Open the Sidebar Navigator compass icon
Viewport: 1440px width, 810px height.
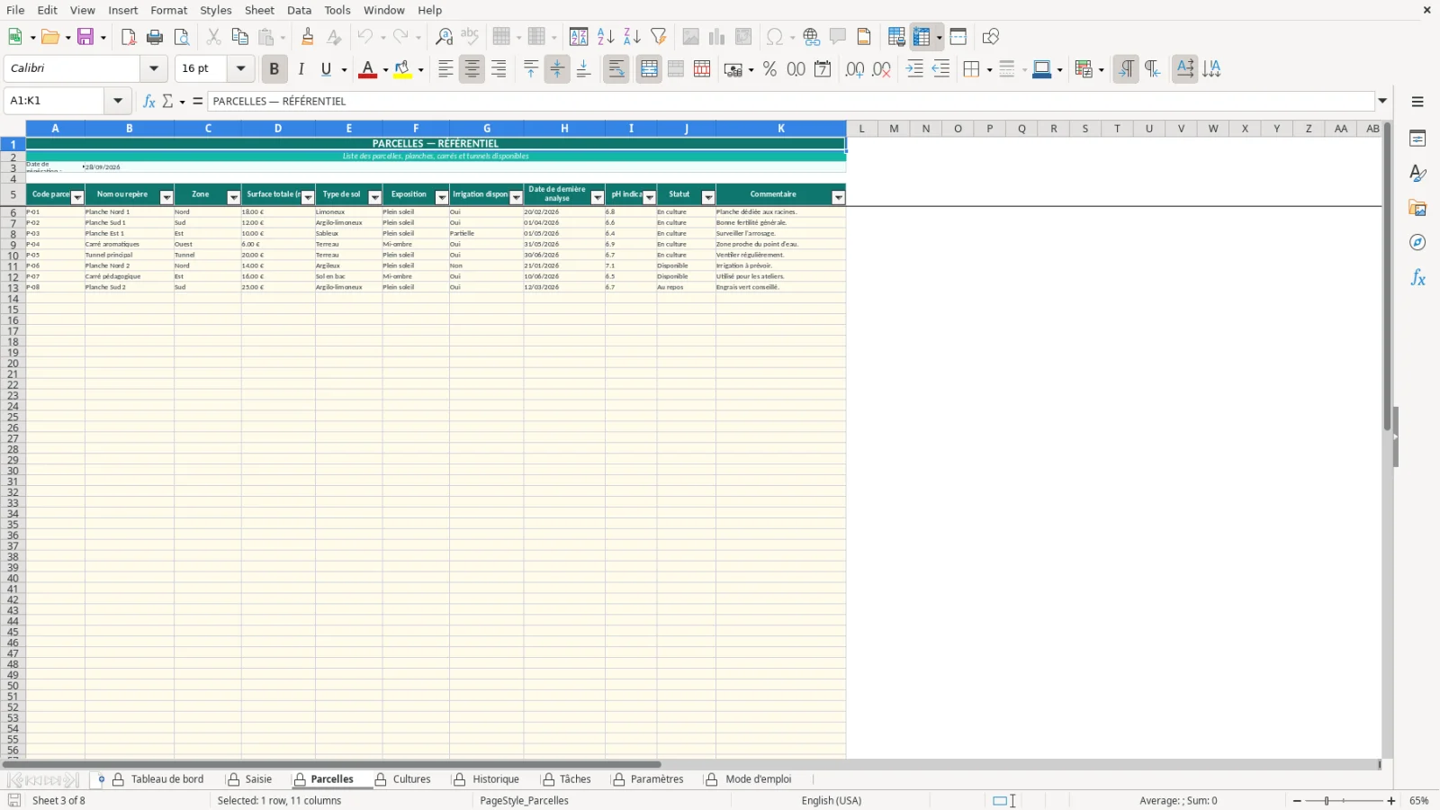[x=1417, y=243]
